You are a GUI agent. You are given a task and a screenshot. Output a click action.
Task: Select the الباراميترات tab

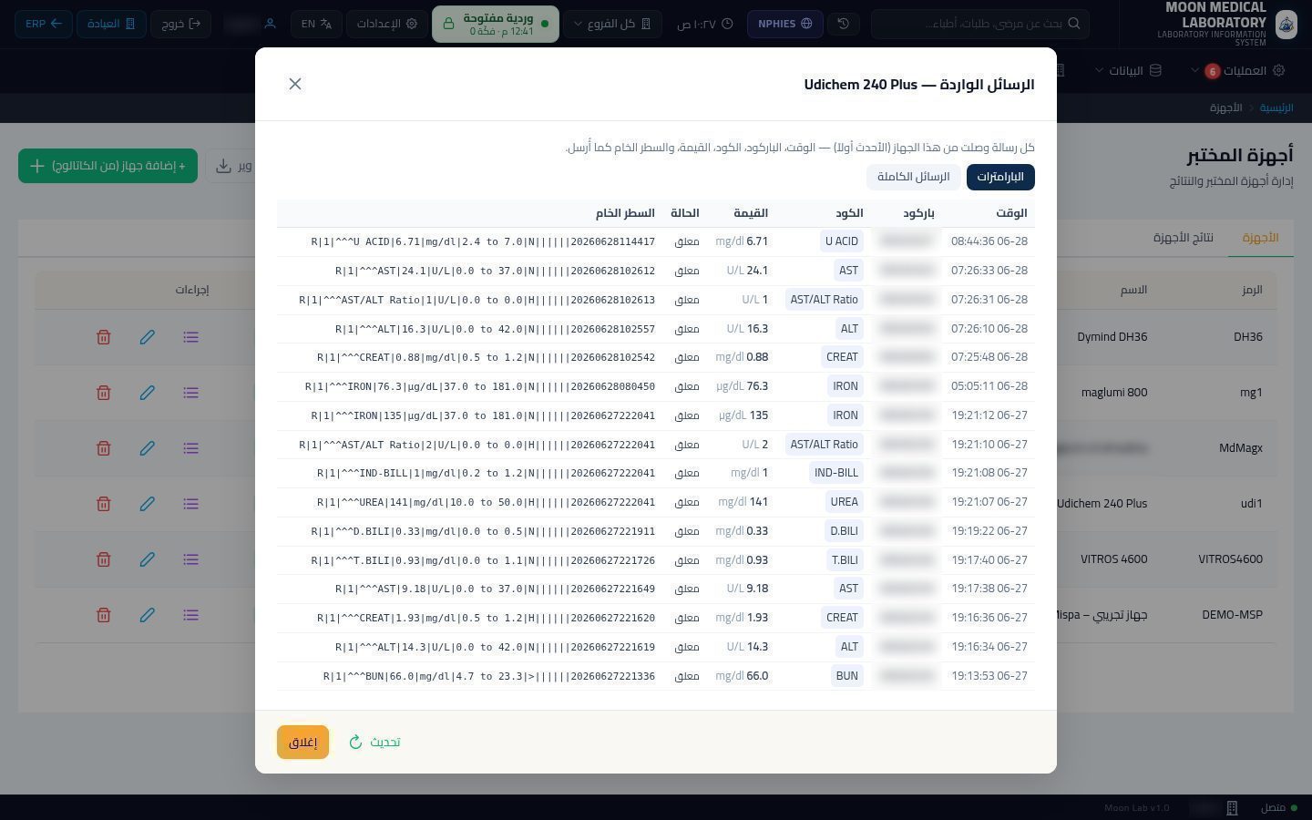pos(1000,177)
